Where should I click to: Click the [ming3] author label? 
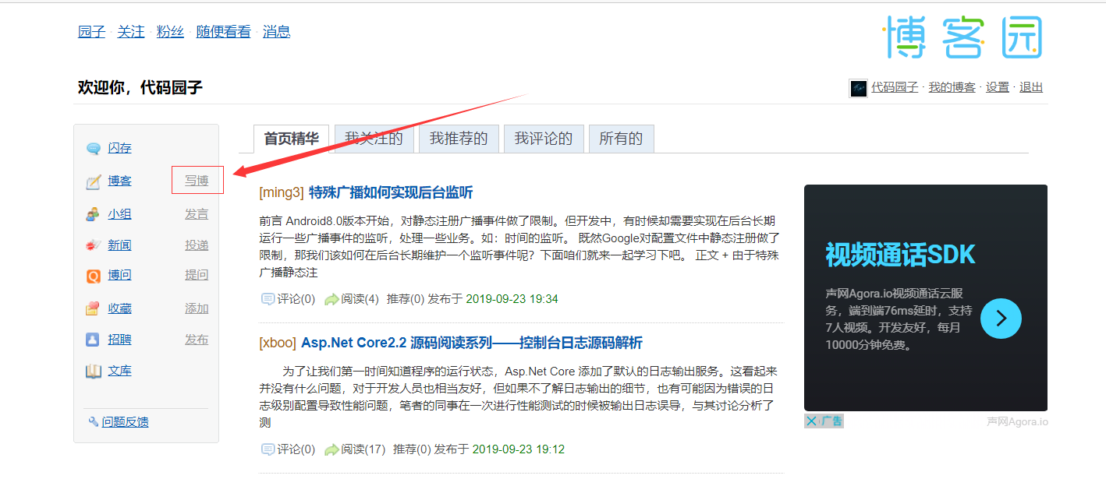[281, 192]
